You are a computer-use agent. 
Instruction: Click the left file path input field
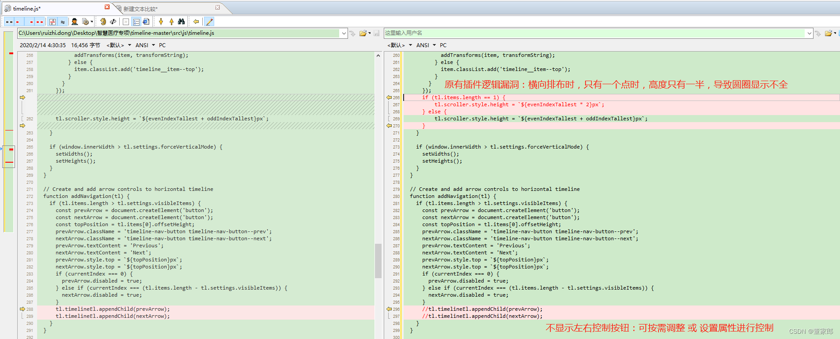(x=178, y=33)
